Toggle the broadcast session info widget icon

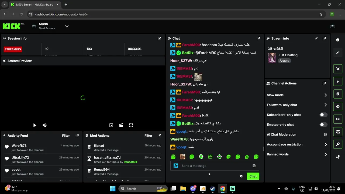[338, 119]
